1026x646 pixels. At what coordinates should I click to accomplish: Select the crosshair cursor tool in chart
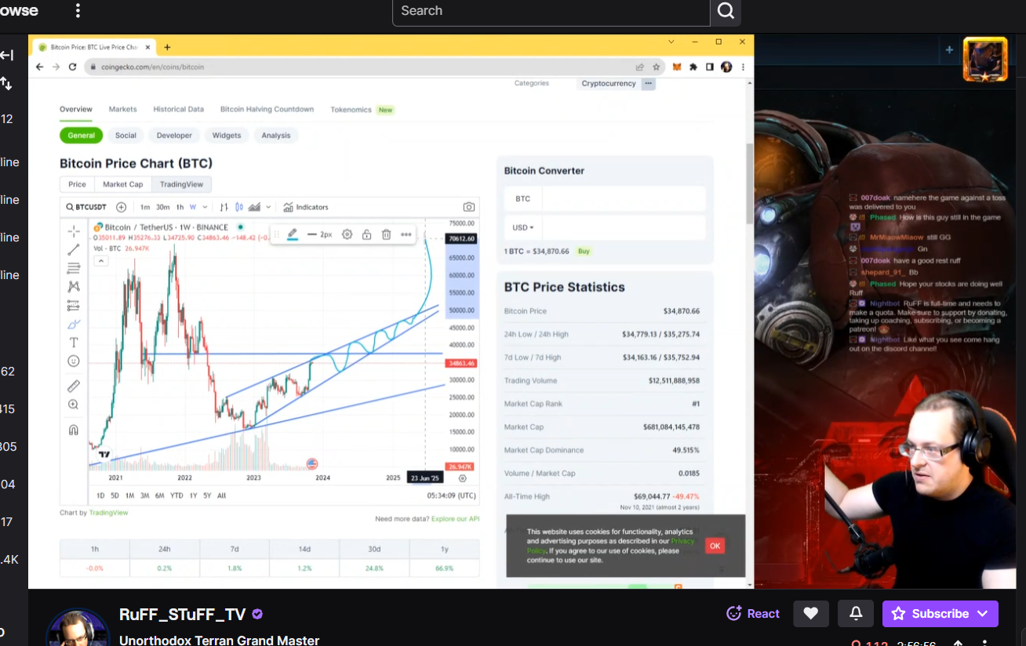(x=73, y=230)
